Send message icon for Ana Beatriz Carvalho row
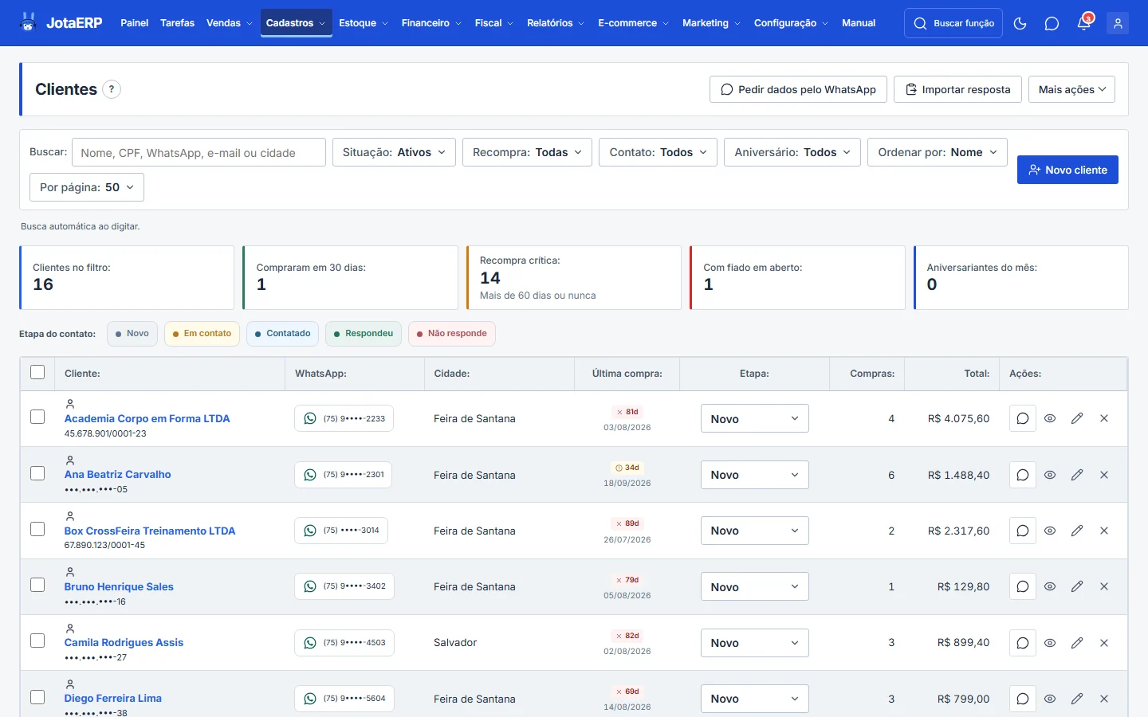 pyautogui.click(x=1023, y=475)
